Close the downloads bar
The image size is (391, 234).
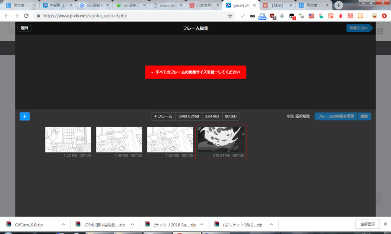[x=385, y=224]
